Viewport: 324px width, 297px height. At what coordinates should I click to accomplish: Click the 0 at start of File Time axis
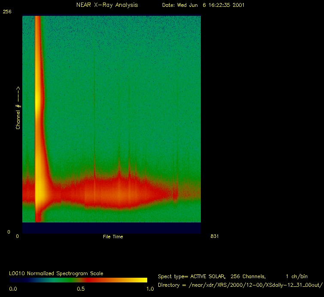click(18, 237)
